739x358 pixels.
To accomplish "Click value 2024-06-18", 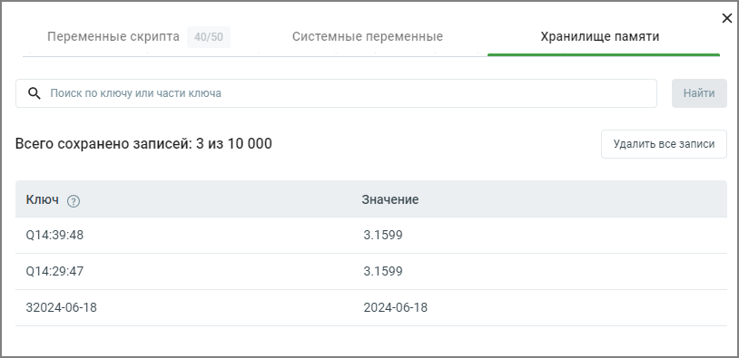I will click(x=396, y=307).
